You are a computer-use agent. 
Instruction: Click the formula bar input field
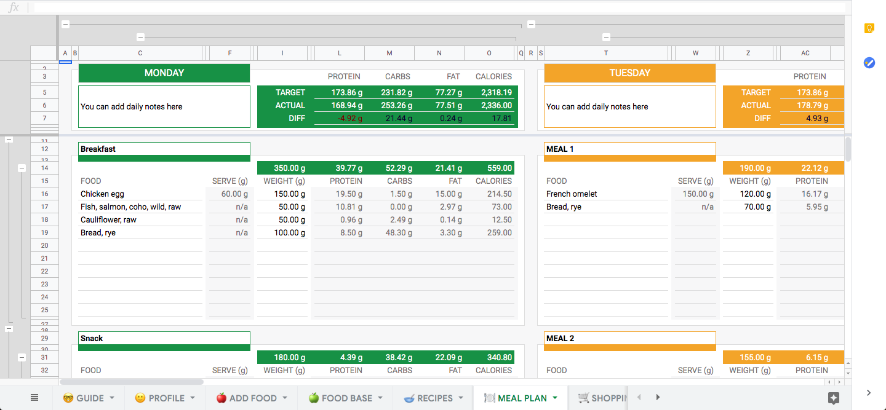point(440,7)
